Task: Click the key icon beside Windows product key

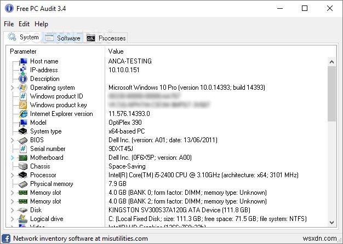Action: pyautogui.click(x=23, y=105)
